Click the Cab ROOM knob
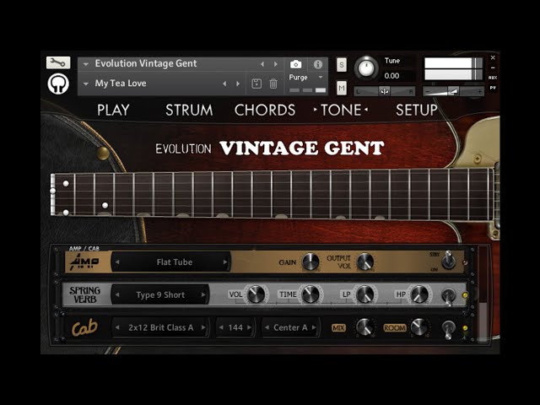 (419, 327)
